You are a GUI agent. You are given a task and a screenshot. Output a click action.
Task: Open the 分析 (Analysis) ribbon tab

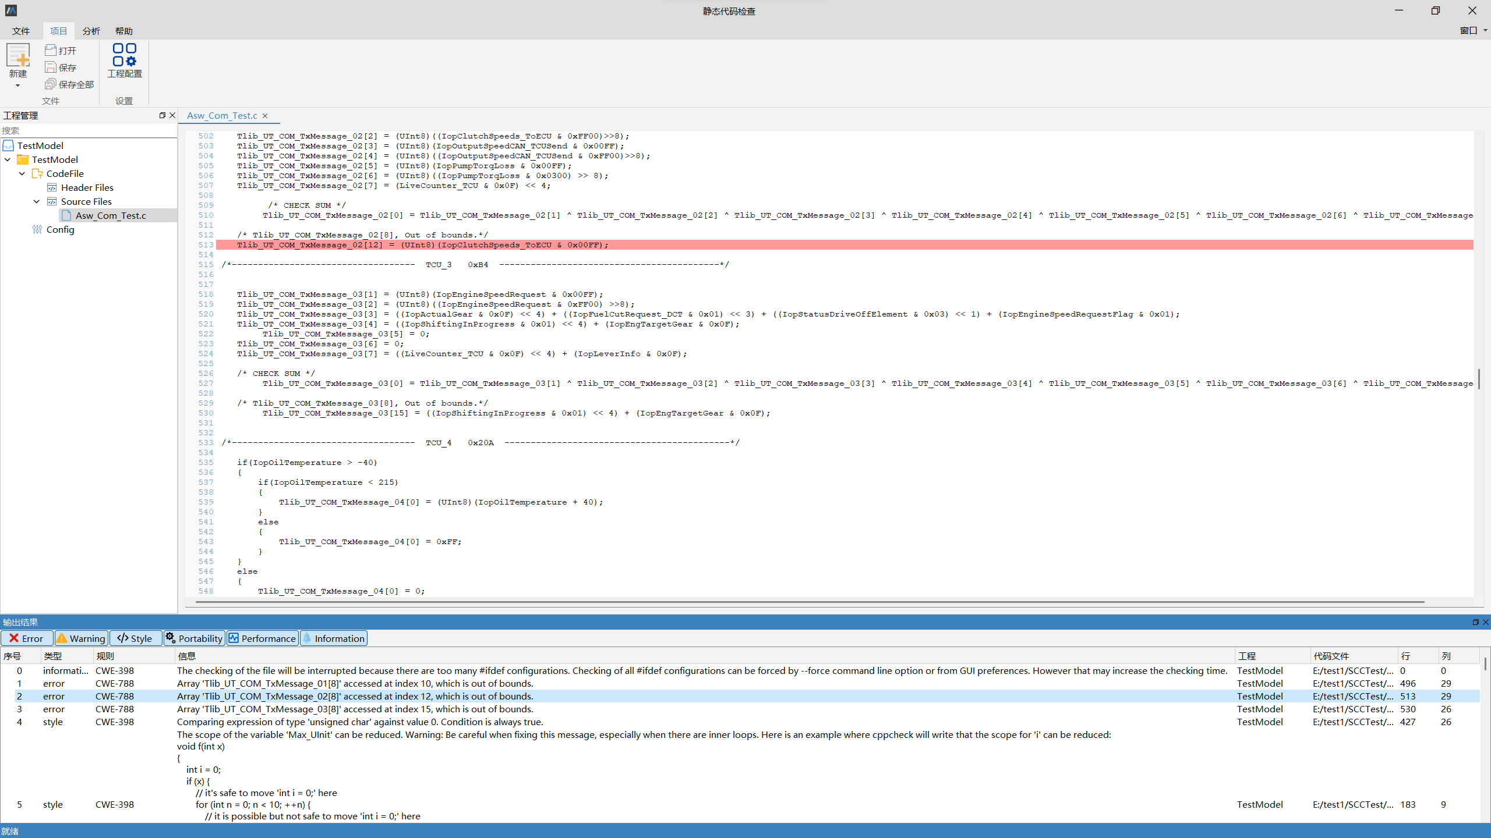tap(91, 31)
